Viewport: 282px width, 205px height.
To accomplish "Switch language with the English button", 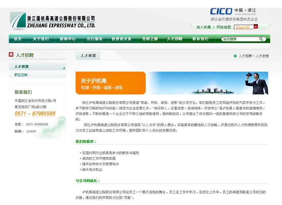I will [x=243, y=27].
